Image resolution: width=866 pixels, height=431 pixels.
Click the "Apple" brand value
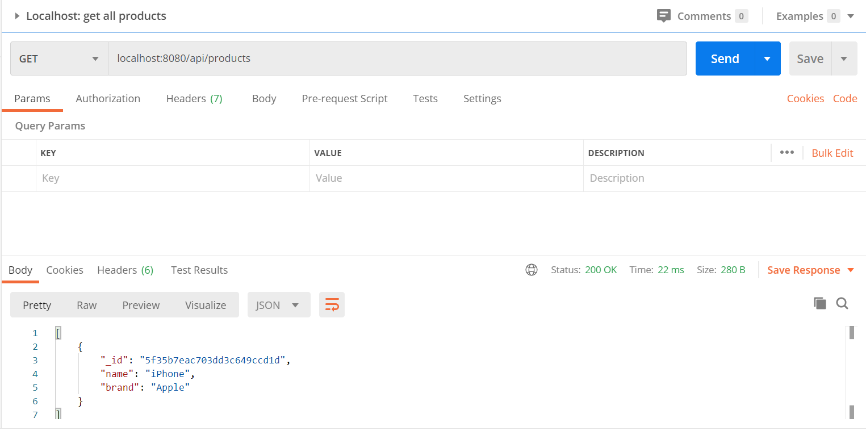(x=170, y=387)
